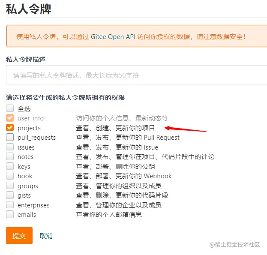This screenshot has width=267, height=255.
Task: Click the notes label
Action: [26, 157]
